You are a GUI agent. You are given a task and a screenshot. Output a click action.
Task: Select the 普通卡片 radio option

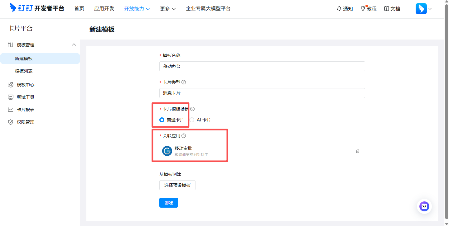point(162,120)
